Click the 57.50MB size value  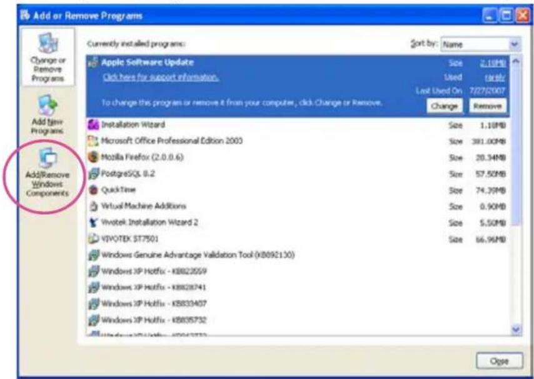coord(490,174)
